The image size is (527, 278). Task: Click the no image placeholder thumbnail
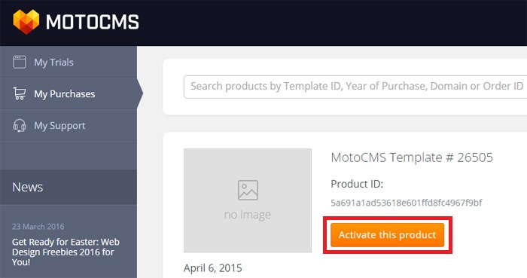click(x=248, y=200)
